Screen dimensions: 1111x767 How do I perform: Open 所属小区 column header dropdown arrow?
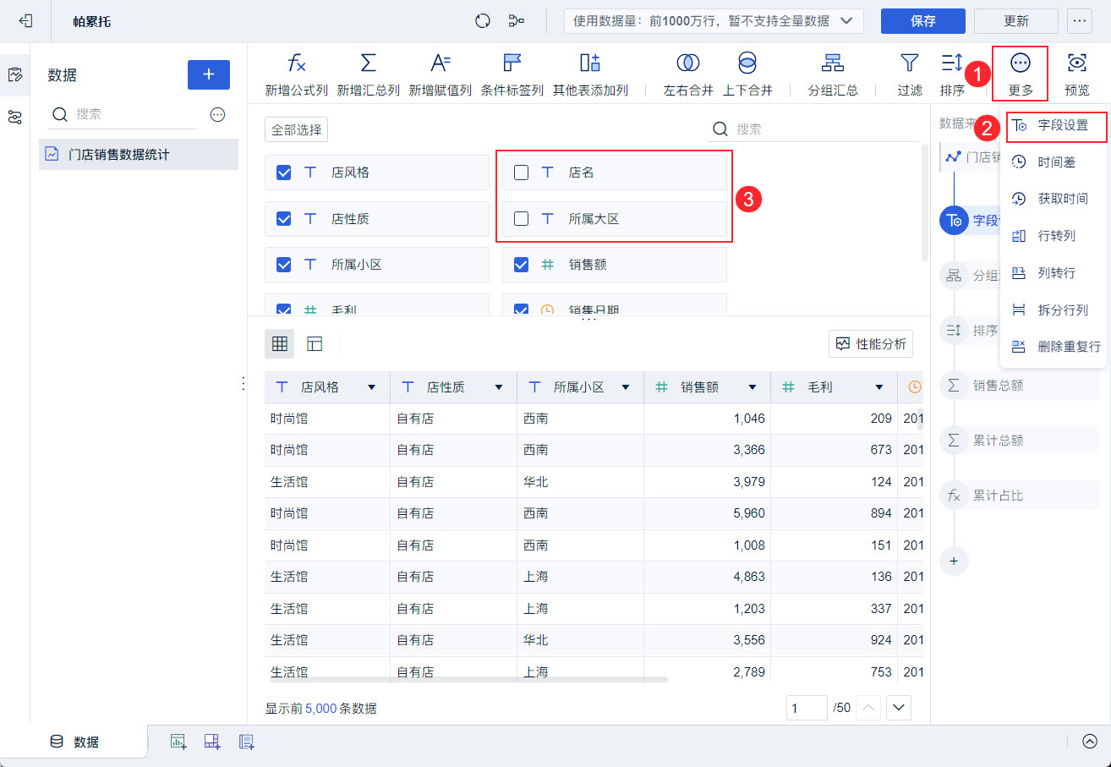click(x=626, y=387)
